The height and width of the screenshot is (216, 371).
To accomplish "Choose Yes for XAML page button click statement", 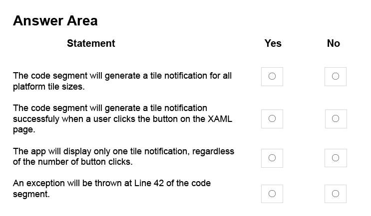I will [x=272, y=118].
